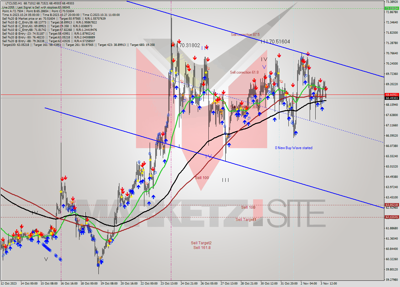Click 59.80120 on the price axis
This screenshot has height=287, width=400.
tap(392, 270)
